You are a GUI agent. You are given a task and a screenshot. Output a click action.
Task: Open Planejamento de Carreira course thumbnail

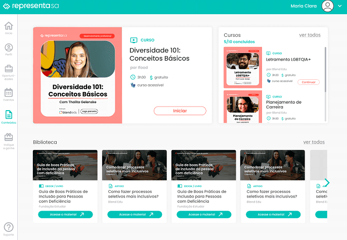pos(243,107)
